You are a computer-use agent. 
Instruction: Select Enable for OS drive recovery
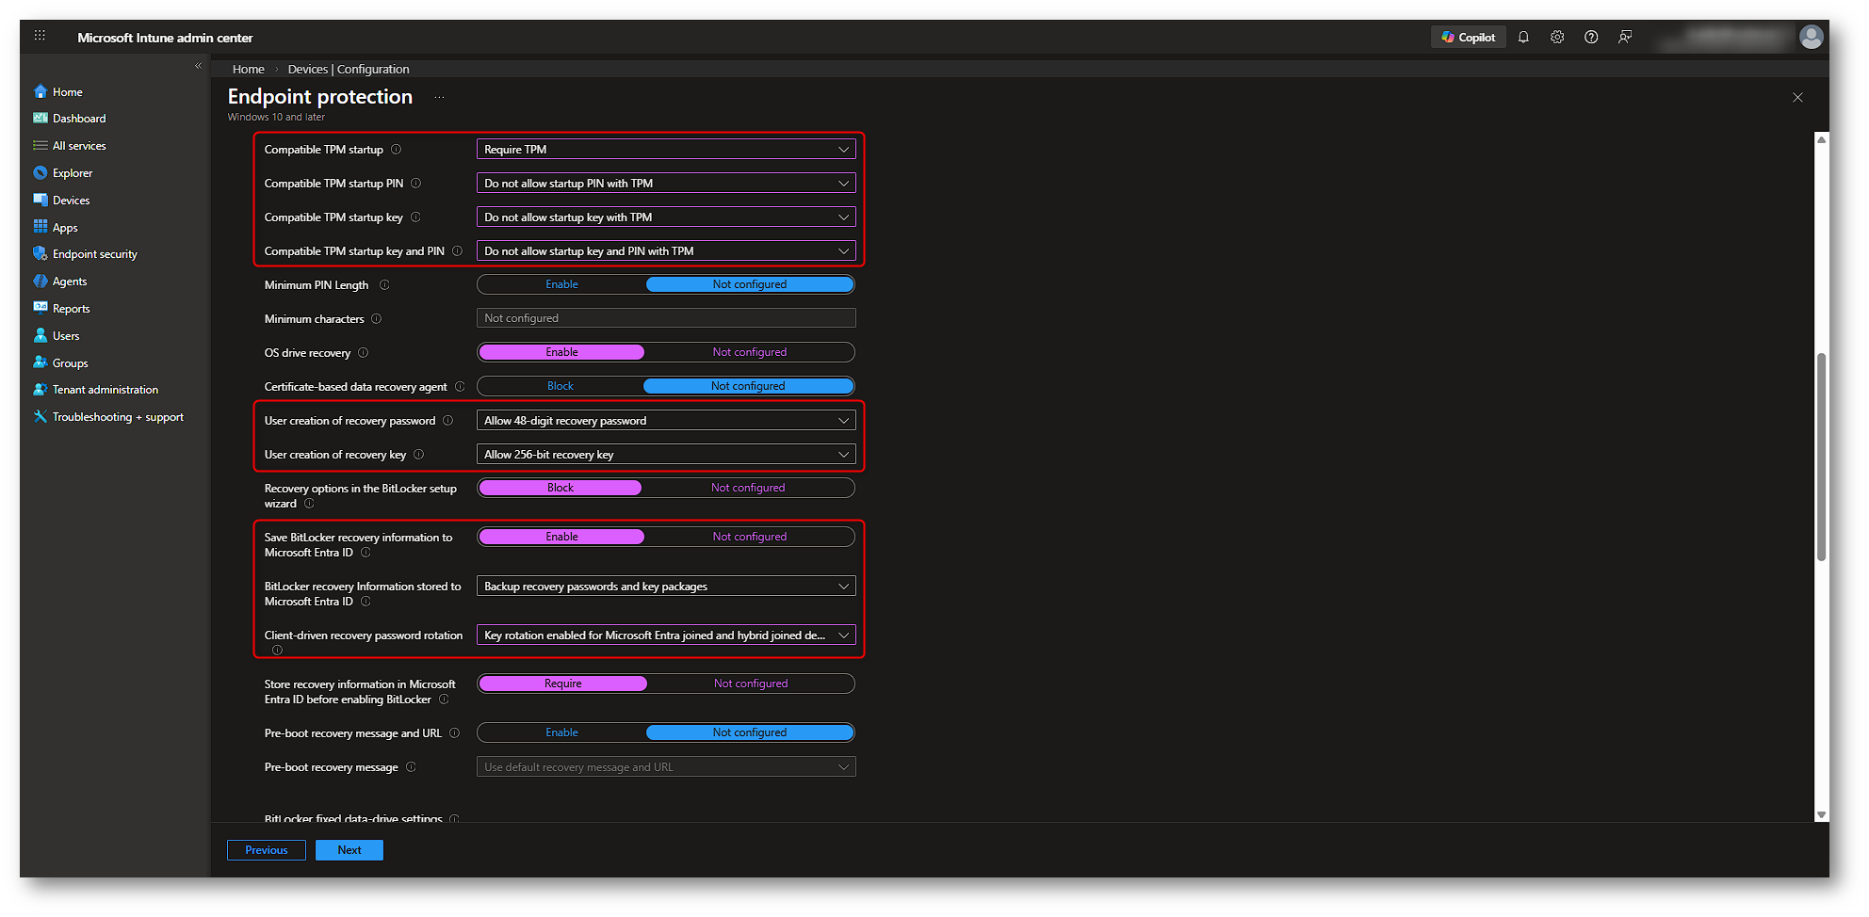(x=561, y=352)
